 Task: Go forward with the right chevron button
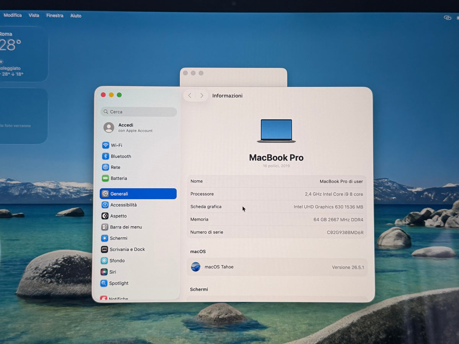202,96
